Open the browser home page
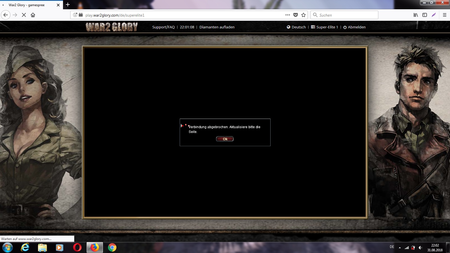This screenshot has height=253, width=450. 33,15
